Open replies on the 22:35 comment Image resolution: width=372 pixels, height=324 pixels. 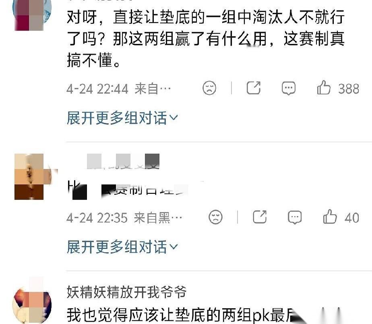click(295, 217)
